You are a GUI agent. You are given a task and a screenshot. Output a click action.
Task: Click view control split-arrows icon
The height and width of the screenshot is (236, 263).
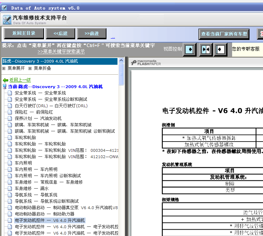click(x=206, y=49)
